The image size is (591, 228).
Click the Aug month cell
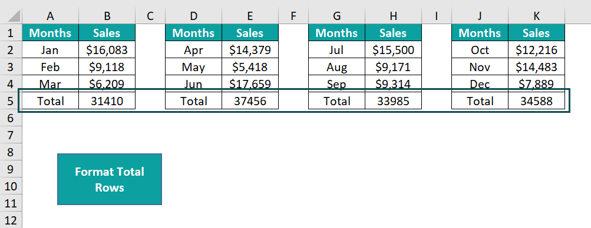tap(336, 67)
